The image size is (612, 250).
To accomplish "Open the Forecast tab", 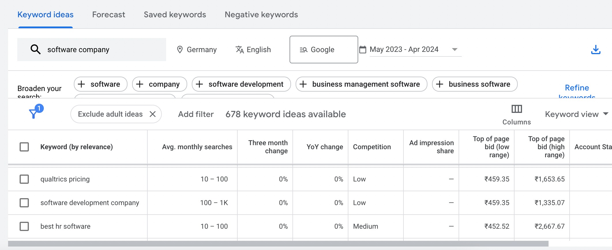I will tap(109, 15).
